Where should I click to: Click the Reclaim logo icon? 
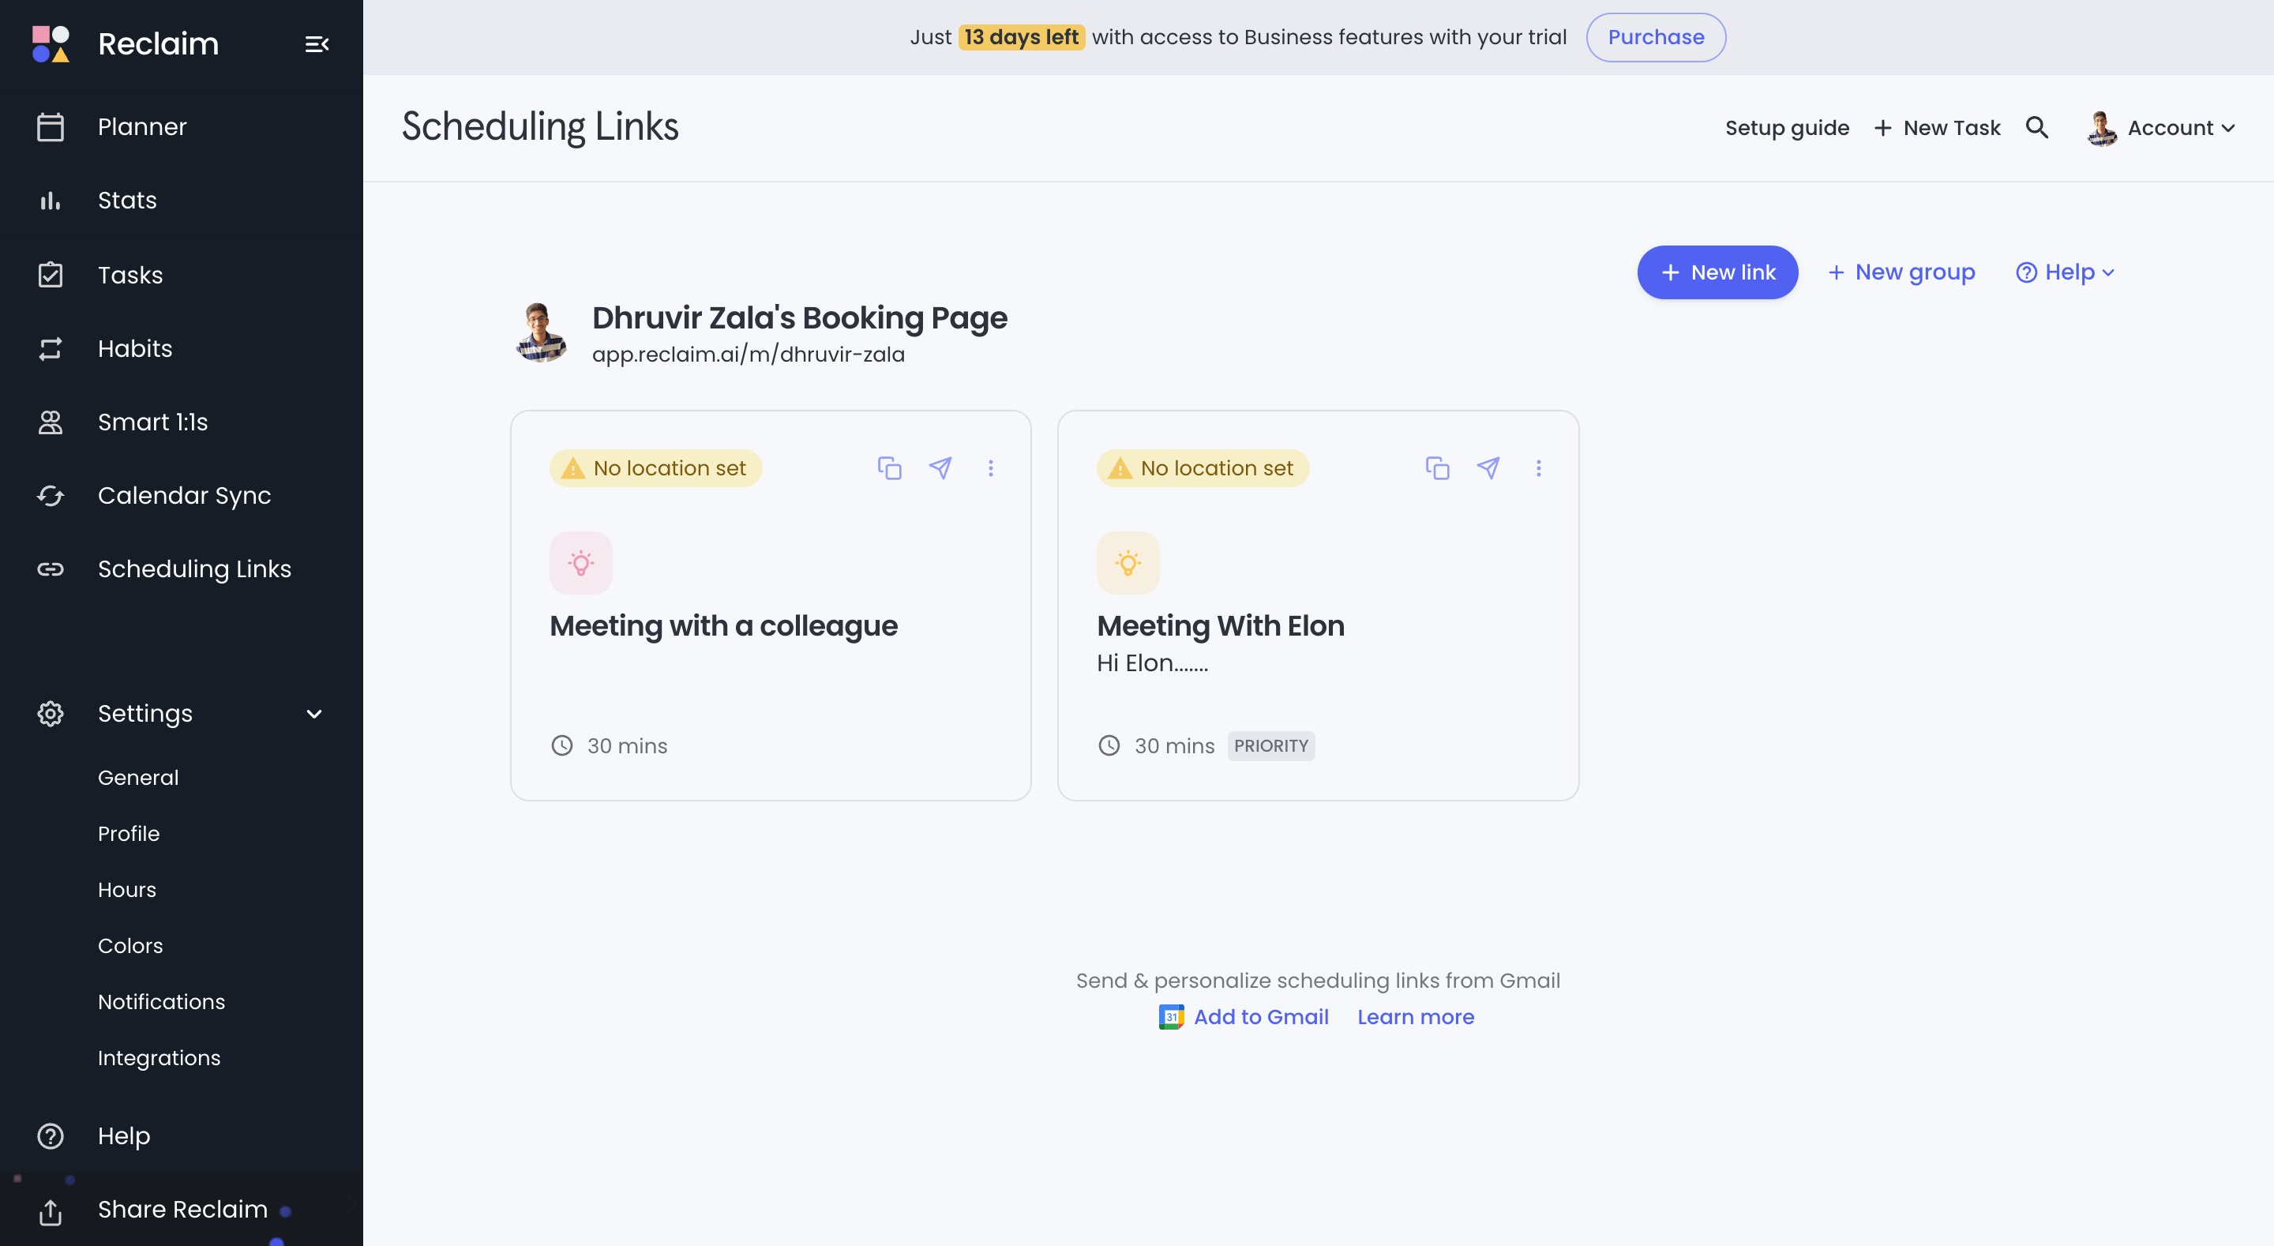point(51,44)
